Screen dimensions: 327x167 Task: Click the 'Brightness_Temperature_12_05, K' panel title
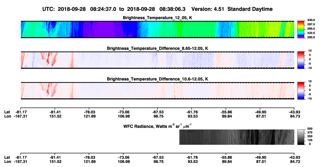157,18
